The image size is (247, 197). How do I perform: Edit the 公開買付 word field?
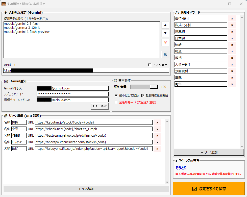click(201, 71)
